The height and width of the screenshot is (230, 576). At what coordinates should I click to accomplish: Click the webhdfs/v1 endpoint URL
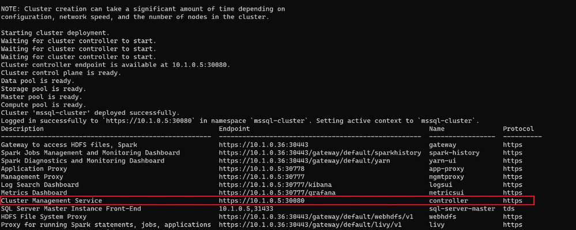(x=316, y=217)
